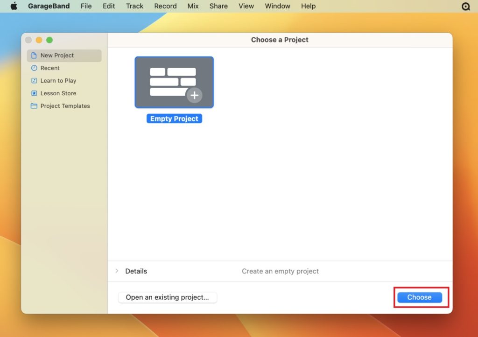Click the Details label

click(x=136, y=271)
